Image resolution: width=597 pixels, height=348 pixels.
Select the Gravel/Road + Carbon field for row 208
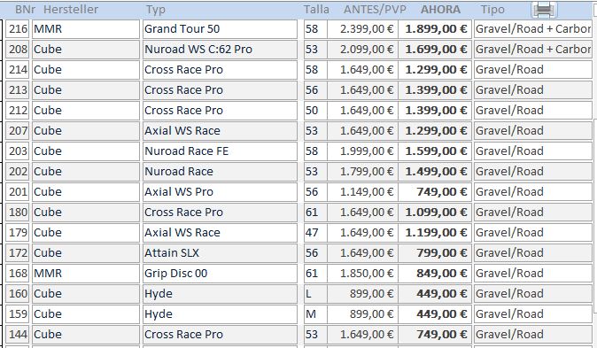click(532, 50)
